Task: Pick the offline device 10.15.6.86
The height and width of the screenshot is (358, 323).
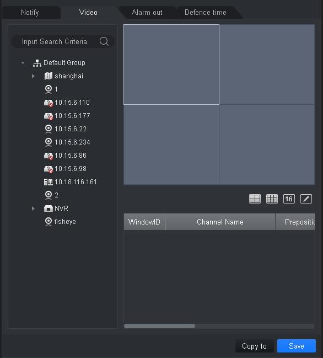Action: pos(65,156)
